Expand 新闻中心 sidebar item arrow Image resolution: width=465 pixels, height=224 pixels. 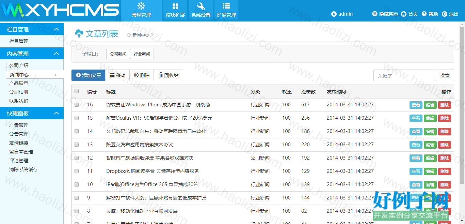click(55, 75)
